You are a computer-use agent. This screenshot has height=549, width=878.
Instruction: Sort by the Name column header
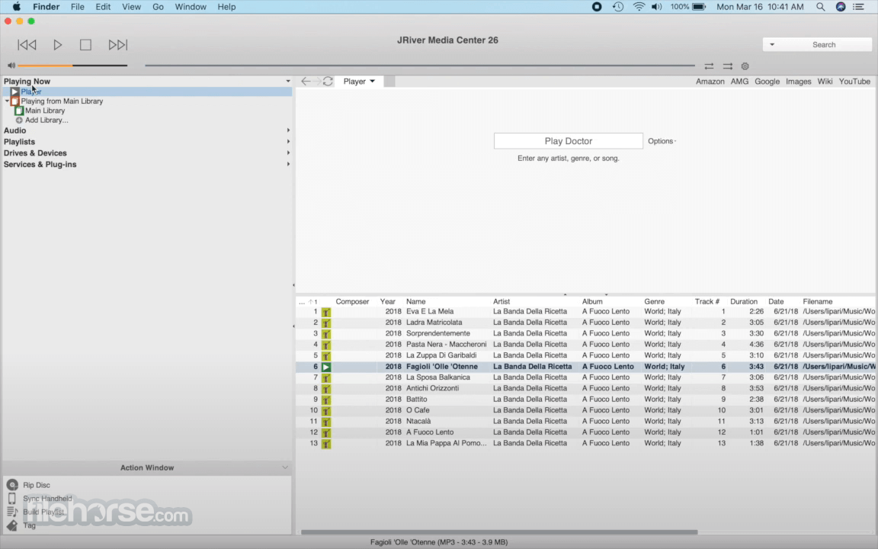416,301
